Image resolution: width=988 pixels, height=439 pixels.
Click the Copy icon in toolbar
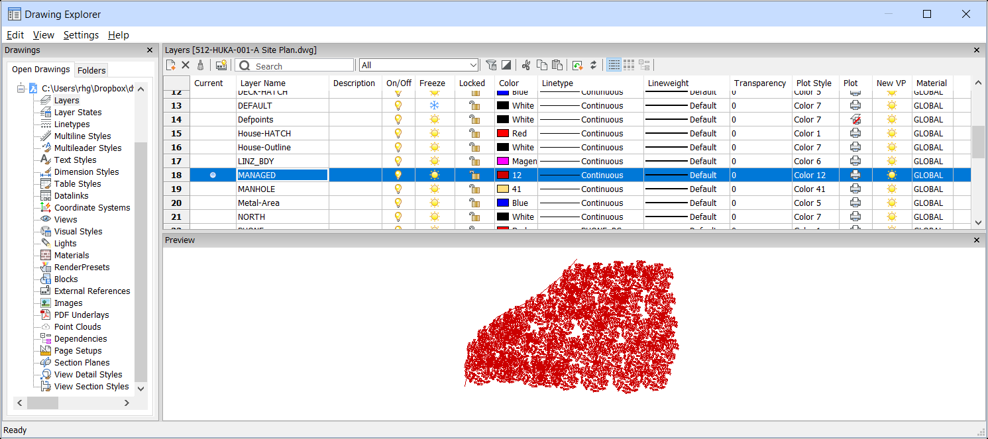pos(542,65)
